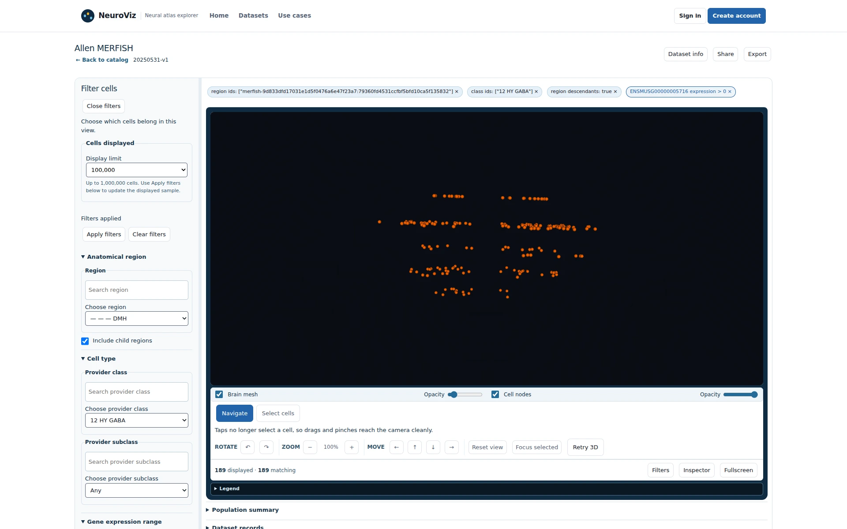This screenshot has width=847, height=529.
Task: Click Apply filters button
Action: [x=104, y=235]
